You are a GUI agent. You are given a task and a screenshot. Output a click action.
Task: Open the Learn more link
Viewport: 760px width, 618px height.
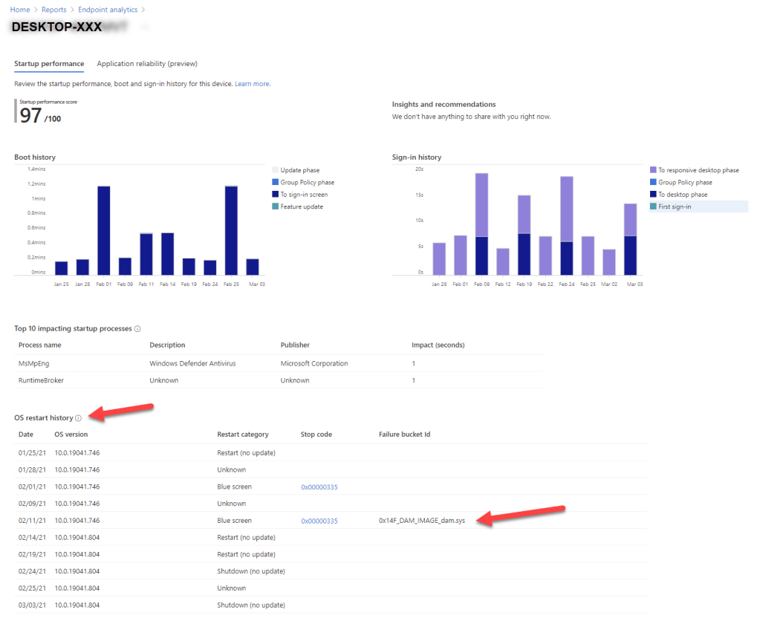coord(253,83)
